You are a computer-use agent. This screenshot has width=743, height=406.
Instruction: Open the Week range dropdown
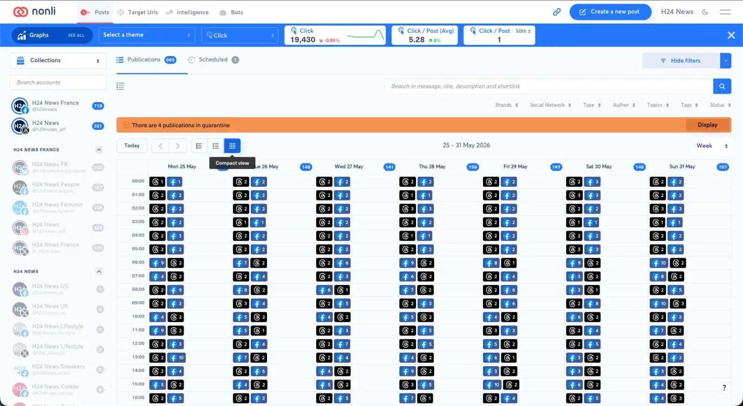tap(712, 146)
